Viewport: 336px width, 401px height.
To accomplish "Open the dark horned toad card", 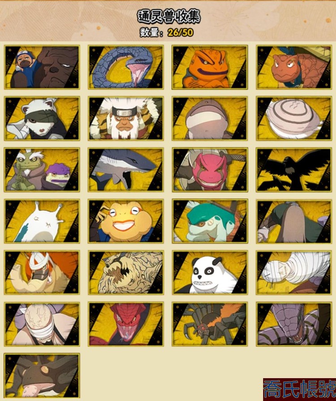I will click(x=42, y=376).
